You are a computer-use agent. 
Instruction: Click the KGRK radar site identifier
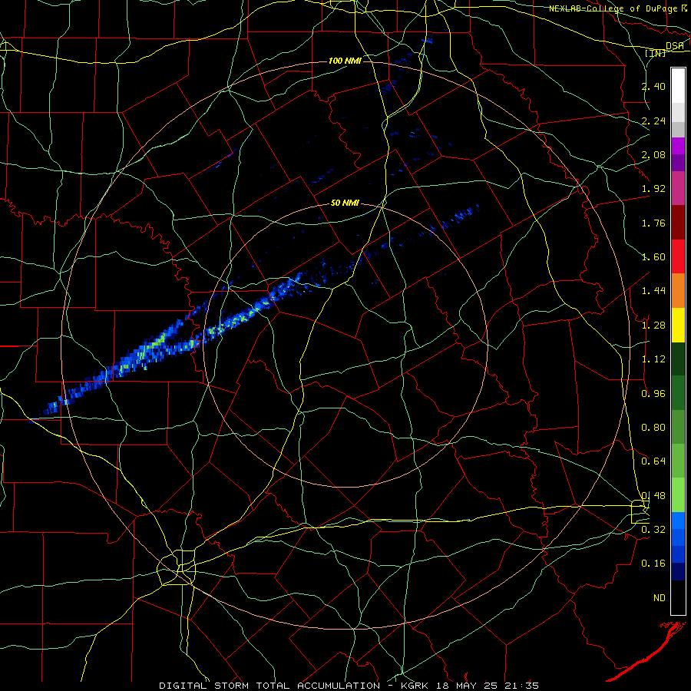click(x=416, y=686)
